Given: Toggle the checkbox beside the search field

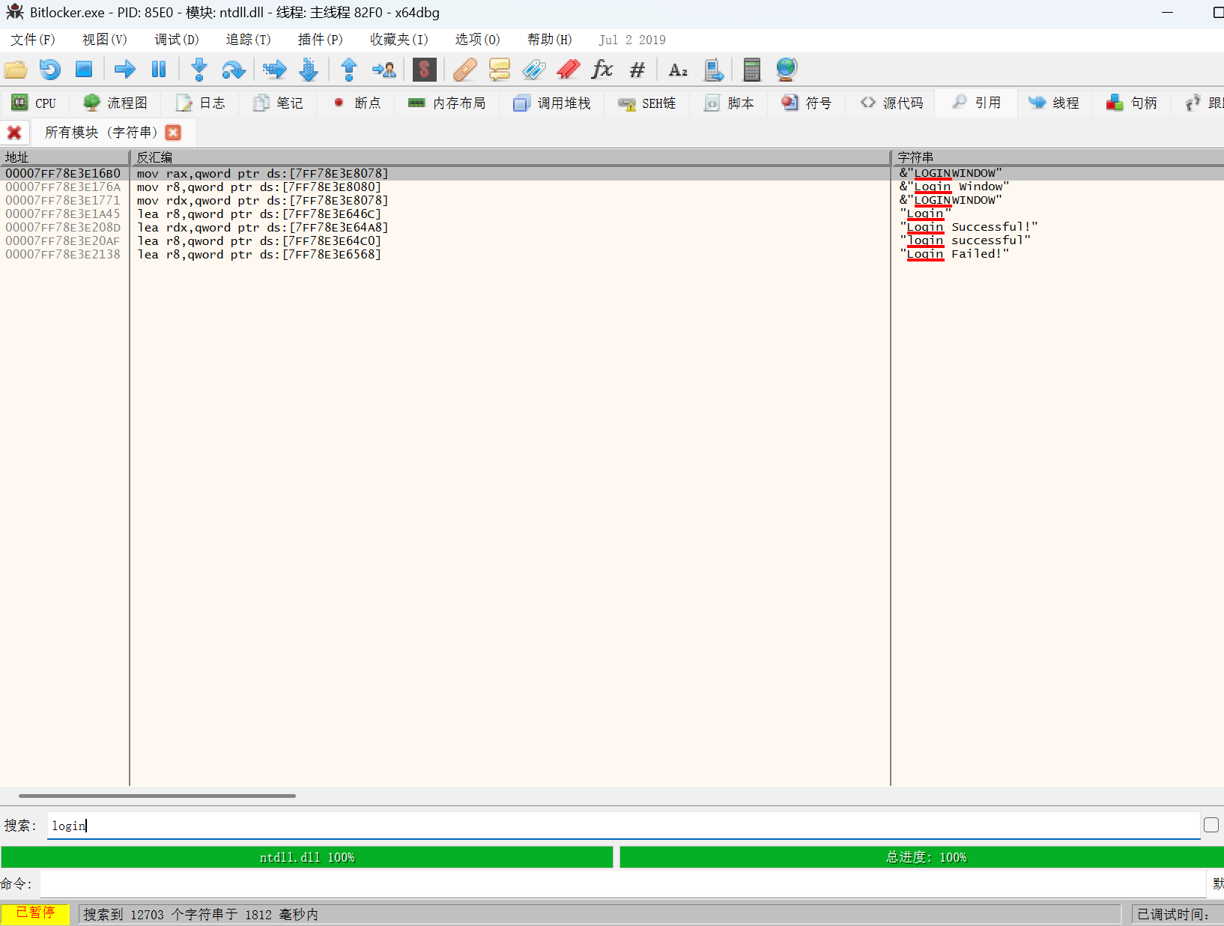Looking at the screenshot, I should click(1211, 825).
